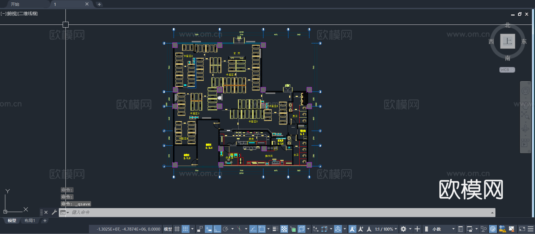Toggle dynamic UCS icon
The height and width of the screenshot is (234, 535).
[x=316, y=229]
